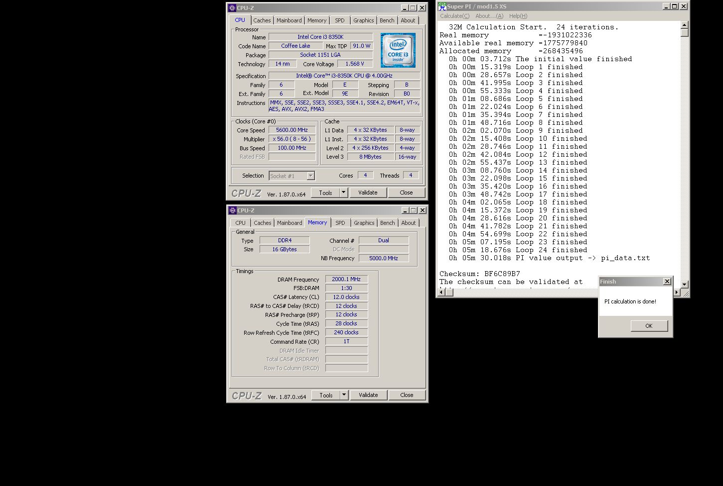The height and width of the screenshot is (486, 723).
Task: Click Close button in top CPU-Z window
Action: (406, 193)
